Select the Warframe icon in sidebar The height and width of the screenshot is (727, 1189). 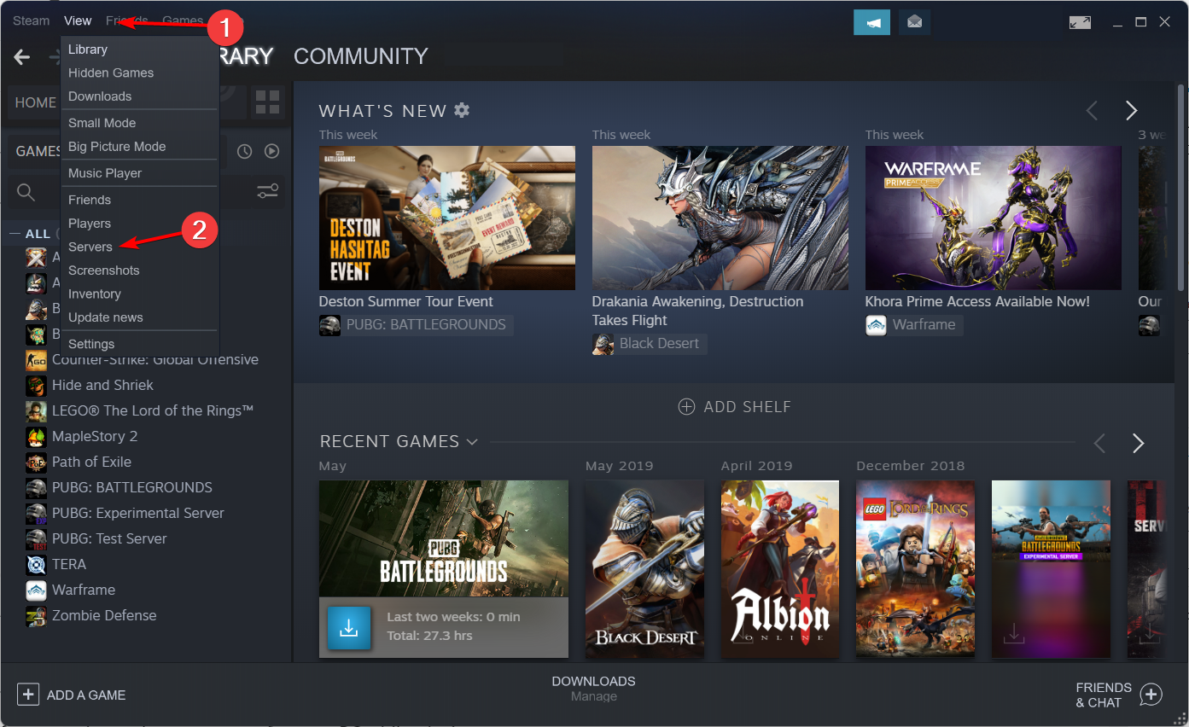tap(35, 590)
